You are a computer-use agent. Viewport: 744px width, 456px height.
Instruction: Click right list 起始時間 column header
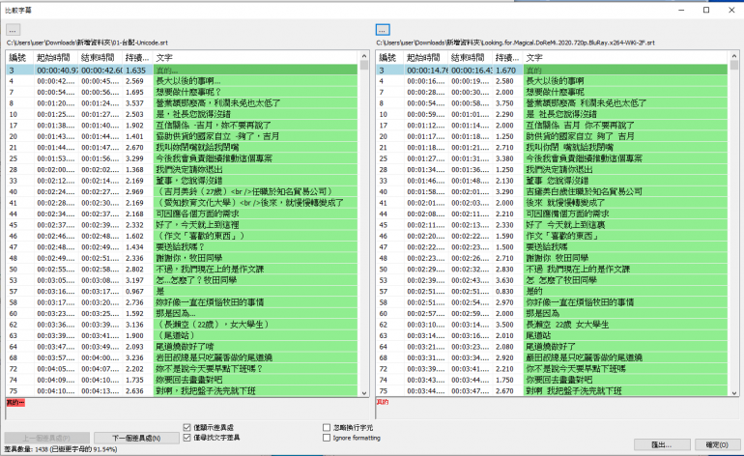pos(425,57)
